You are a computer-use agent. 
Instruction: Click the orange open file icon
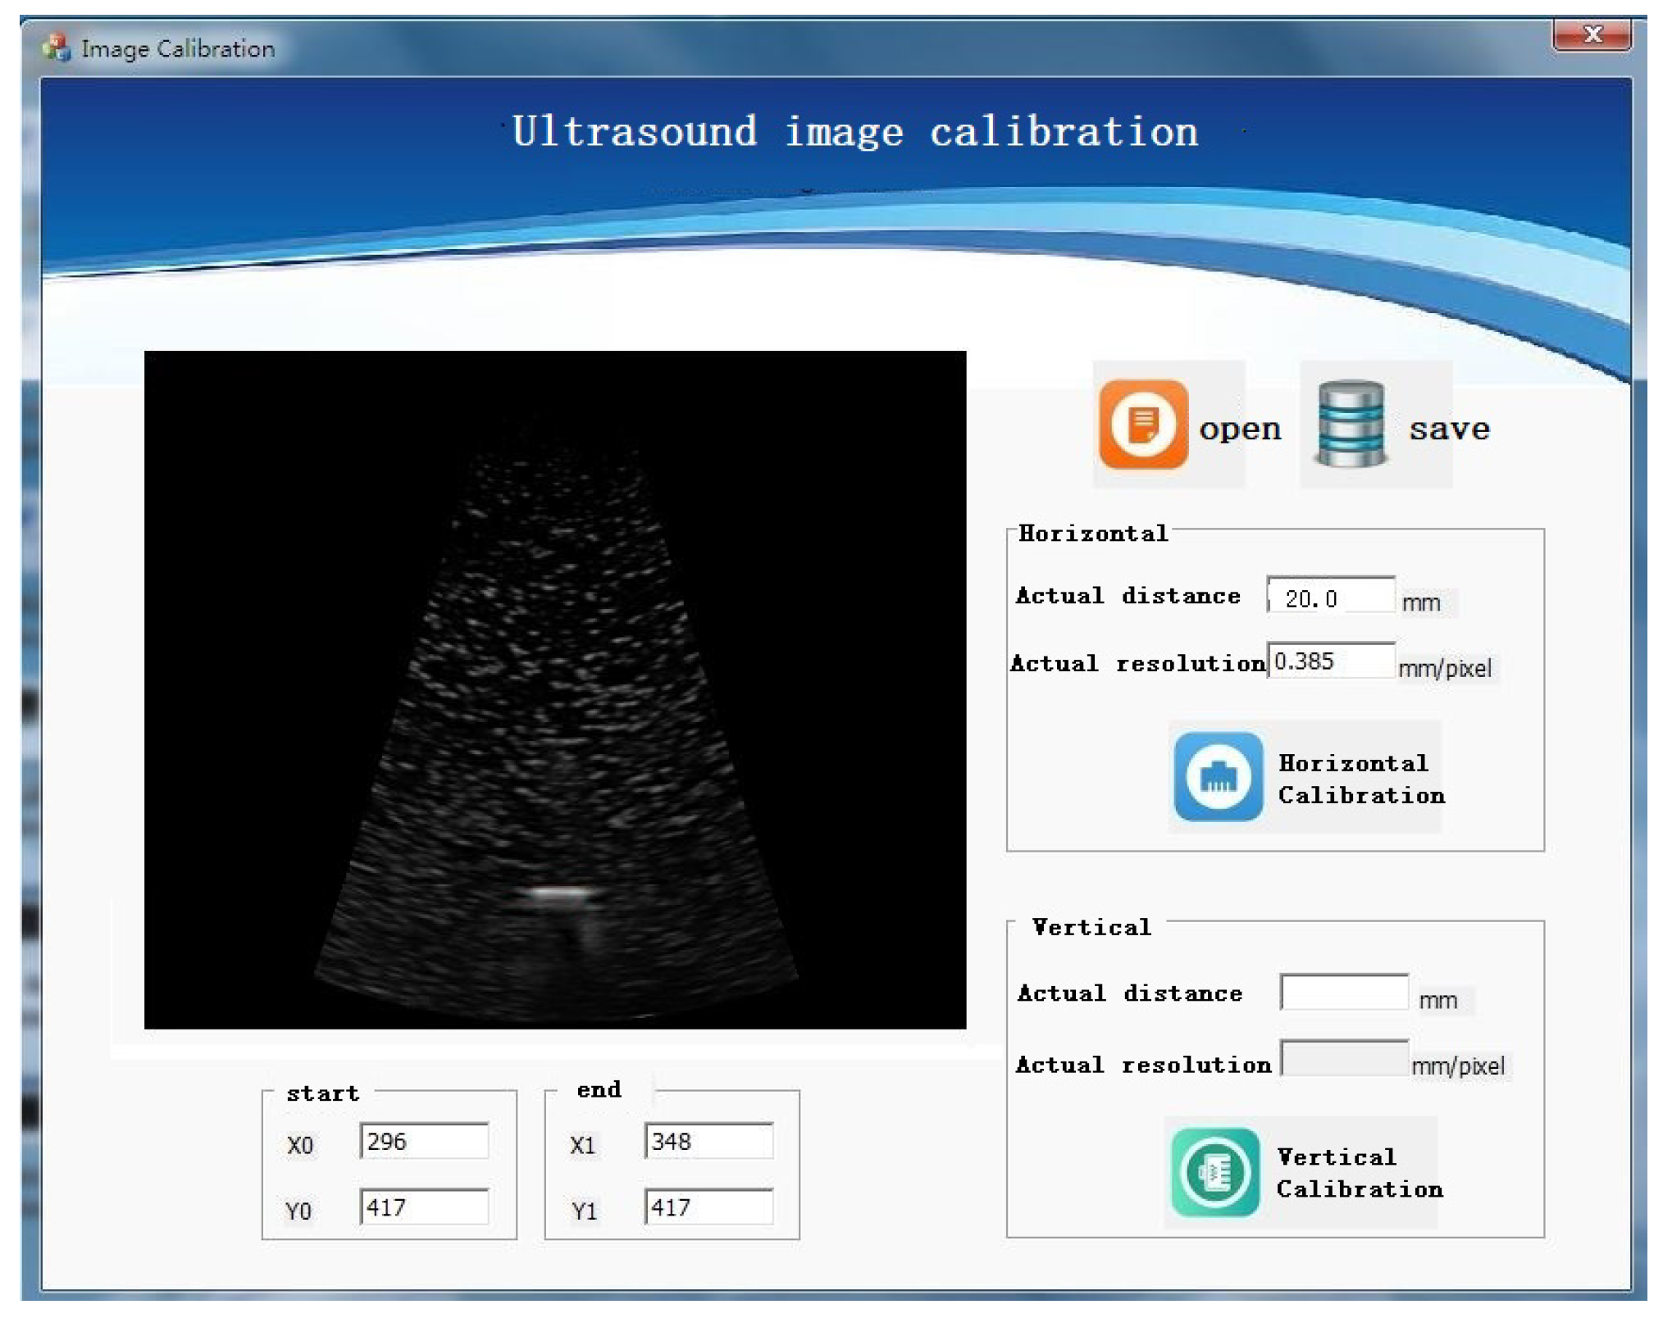coord(1143,424)
